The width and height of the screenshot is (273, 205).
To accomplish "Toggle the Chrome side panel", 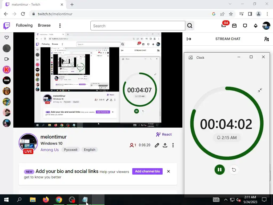I will [250, 14].
